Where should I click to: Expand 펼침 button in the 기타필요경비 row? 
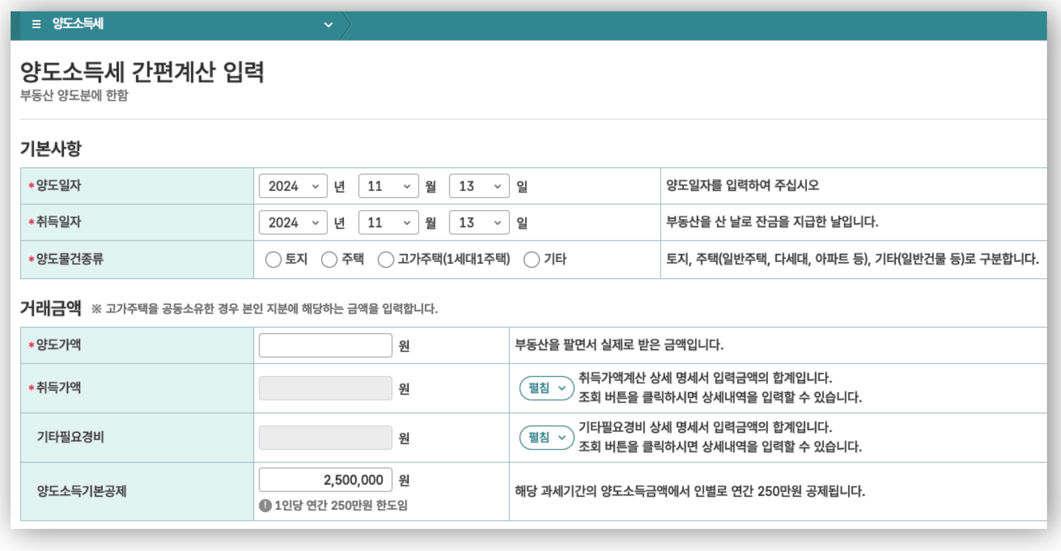click(x=547, y=437)
